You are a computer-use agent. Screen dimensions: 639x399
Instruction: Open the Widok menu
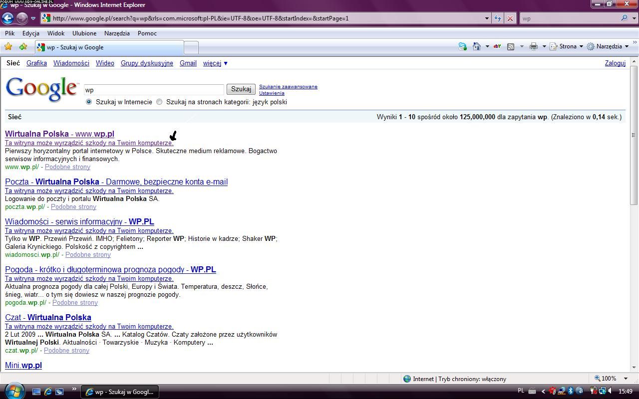tap(56, 33)
